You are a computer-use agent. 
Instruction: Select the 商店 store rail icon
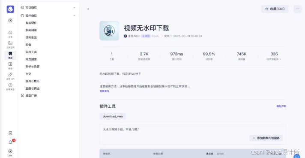click(x=10, y=55)
